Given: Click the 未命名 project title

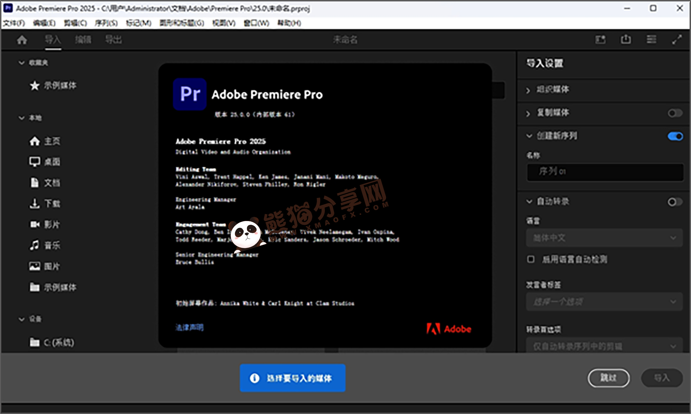Looking at the screenshot, I should [345, 39].
